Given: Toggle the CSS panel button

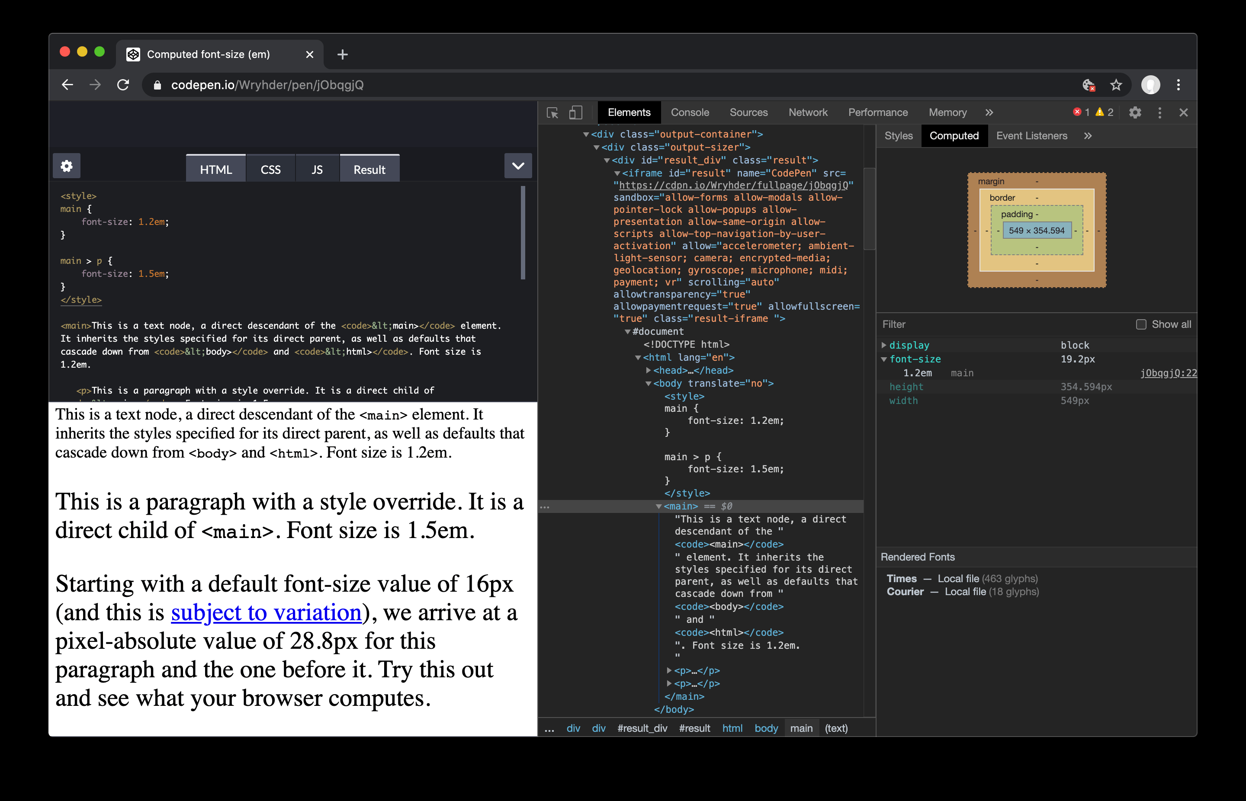Looking at the screenshot, I should click(270, 170).
